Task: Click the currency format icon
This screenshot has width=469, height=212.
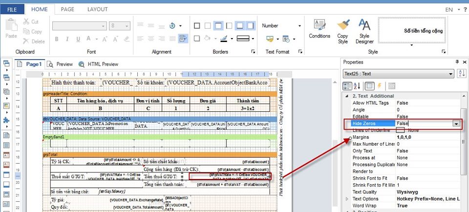Action: pos(270,39)
